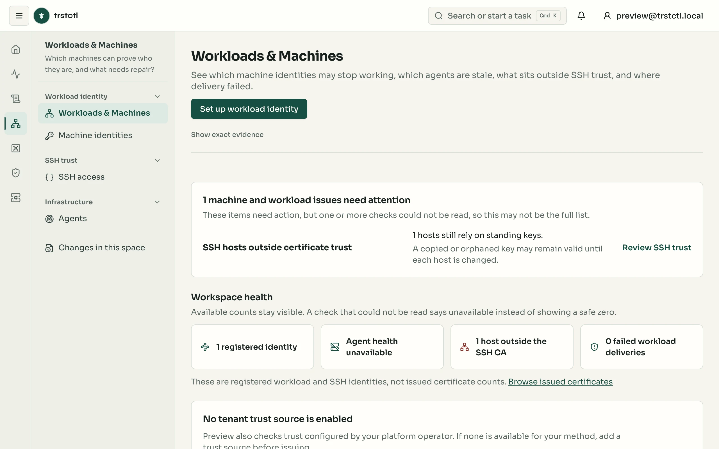Click the failed workload deliveries shield icon
Screen dimensions: 719x449
[594, 347]
